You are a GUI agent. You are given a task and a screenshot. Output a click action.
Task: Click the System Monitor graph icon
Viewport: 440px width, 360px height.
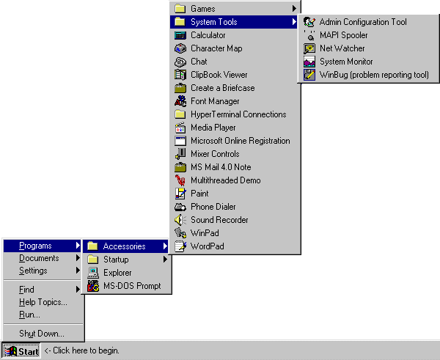point(309,62)
